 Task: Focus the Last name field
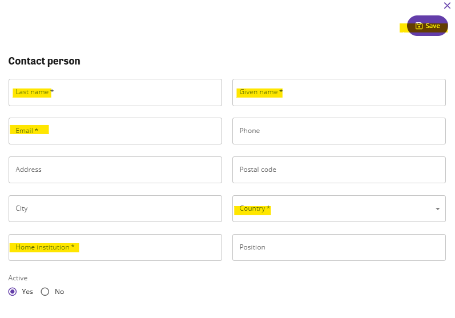tap(115, 92)
